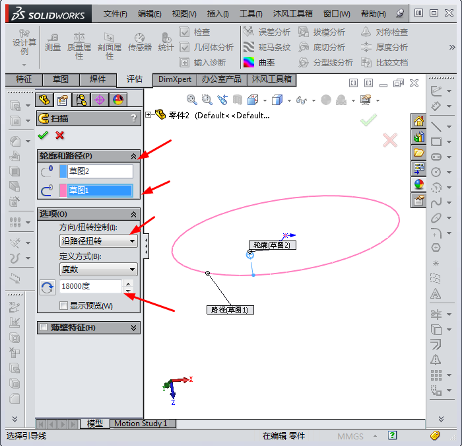The height and width of the screenshot is (446, 462).
Task: Switch to the 草图 sketch tab
Action: 60,79
